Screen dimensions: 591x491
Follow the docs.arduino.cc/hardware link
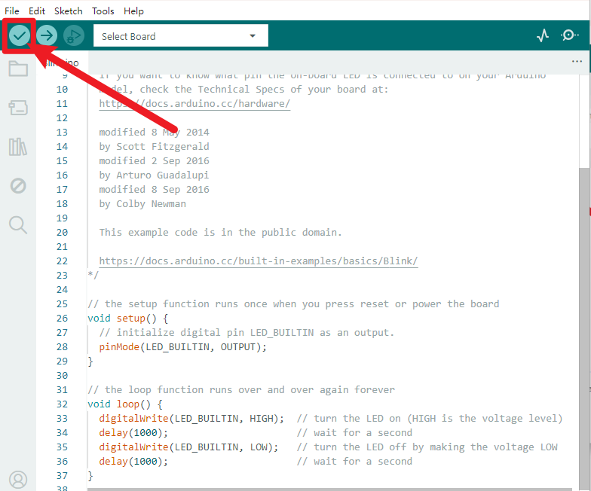[194, 104]
